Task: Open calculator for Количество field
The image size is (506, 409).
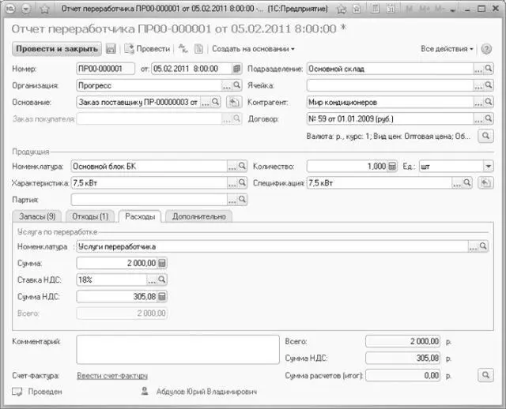Action: 392,167
